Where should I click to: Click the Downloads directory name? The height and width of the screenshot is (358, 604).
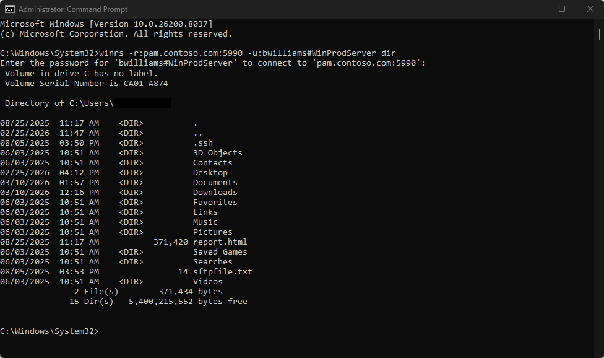point(215,193)
